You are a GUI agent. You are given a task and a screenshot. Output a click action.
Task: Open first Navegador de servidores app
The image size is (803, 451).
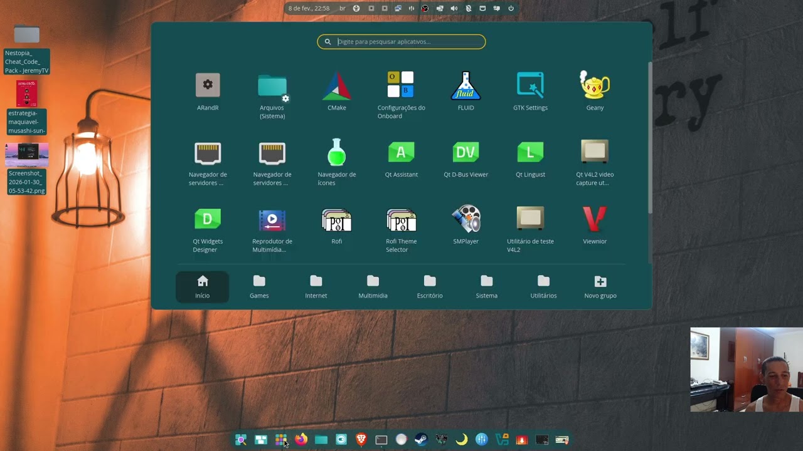tap(208, 162)
